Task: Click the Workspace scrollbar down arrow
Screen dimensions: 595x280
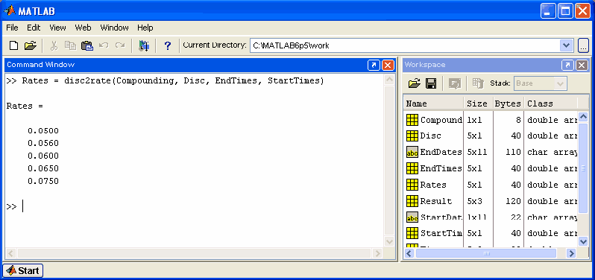Action: (x=583, y=241)
